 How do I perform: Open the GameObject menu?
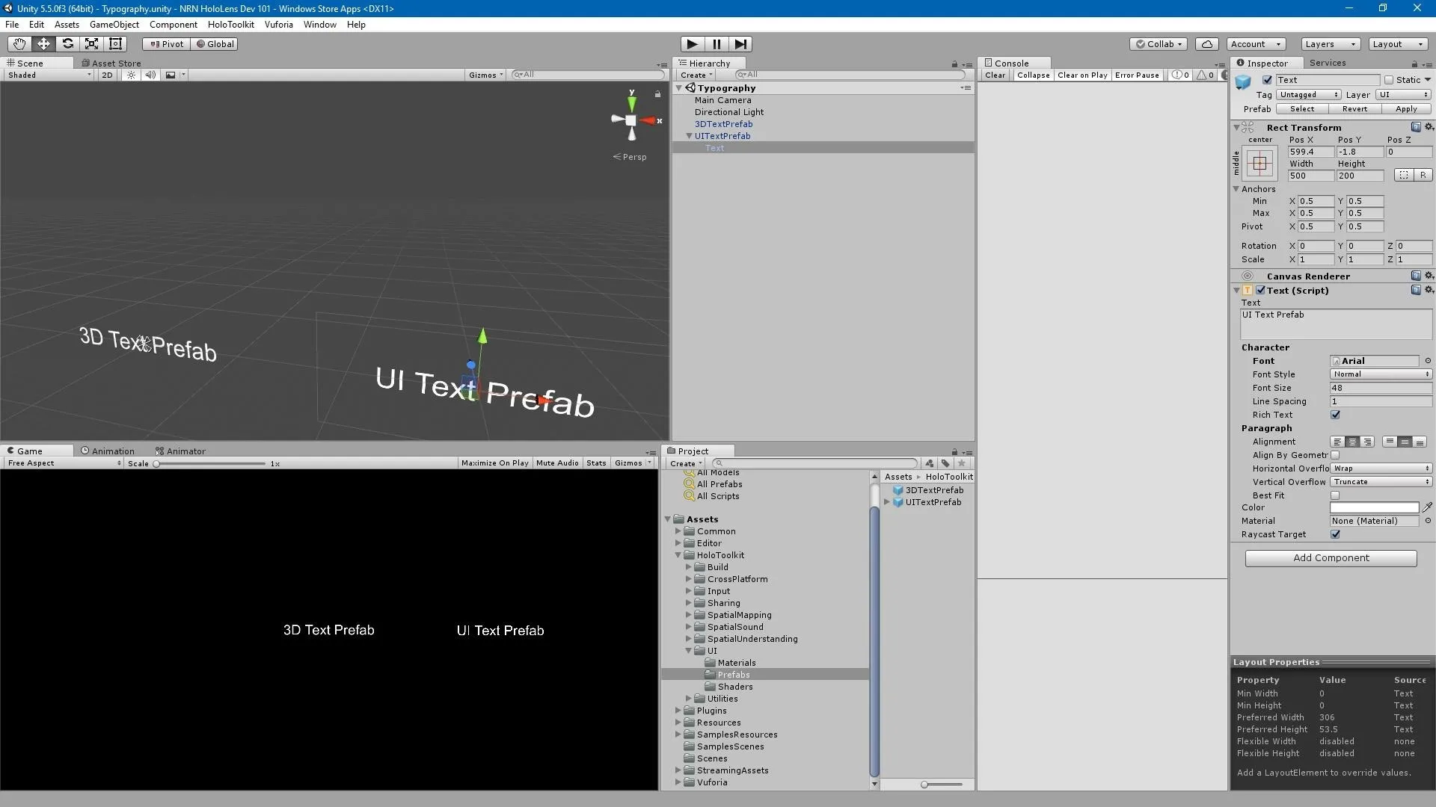(114, 25)
